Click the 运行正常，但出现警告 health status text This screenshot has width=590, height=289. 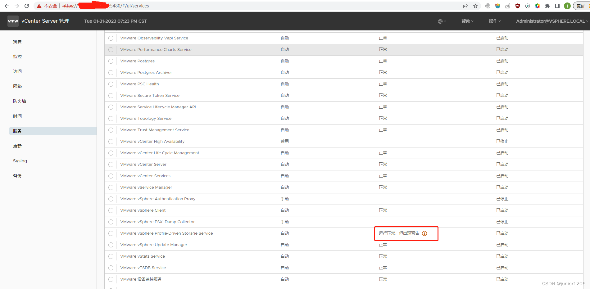[x=399, y=233]
